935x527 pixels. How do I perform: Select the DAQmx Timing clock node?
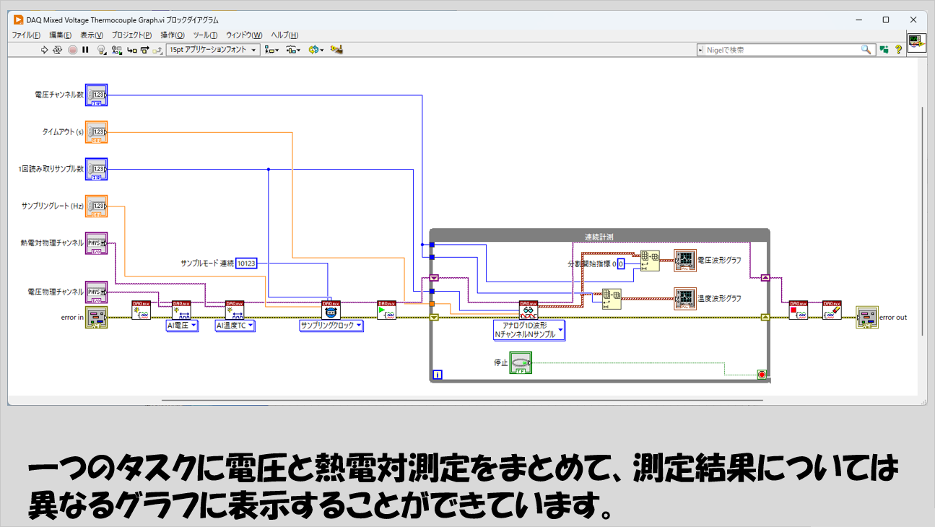point(331,310)
